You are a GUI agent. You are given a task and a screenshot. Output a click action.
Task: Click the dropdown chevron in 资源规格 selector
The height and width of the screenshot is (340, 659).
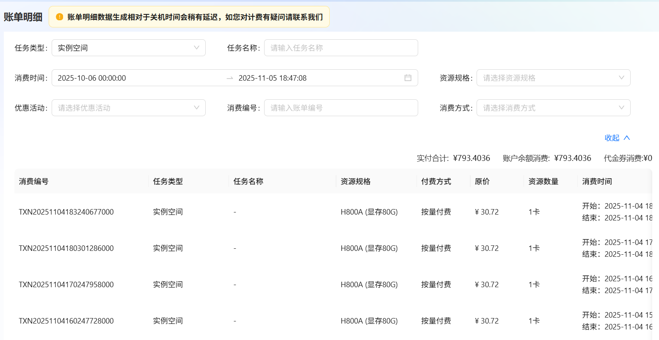click(621, 78)
